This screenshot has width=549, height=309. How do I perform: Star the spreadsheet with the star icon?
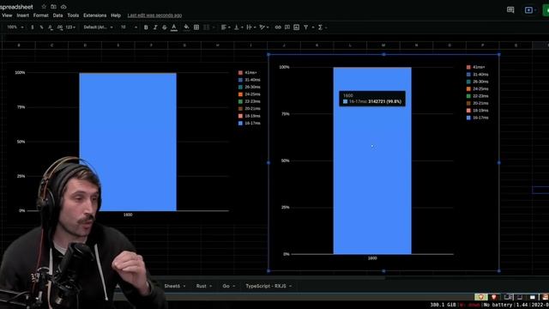44,7
